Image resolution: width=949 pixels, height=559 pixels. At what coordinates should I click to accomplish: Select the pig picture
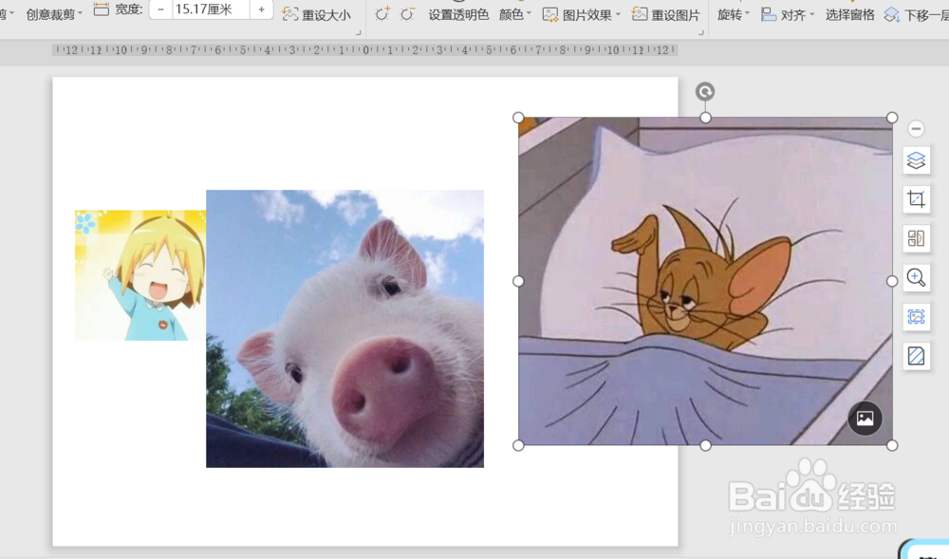point(345,328)
